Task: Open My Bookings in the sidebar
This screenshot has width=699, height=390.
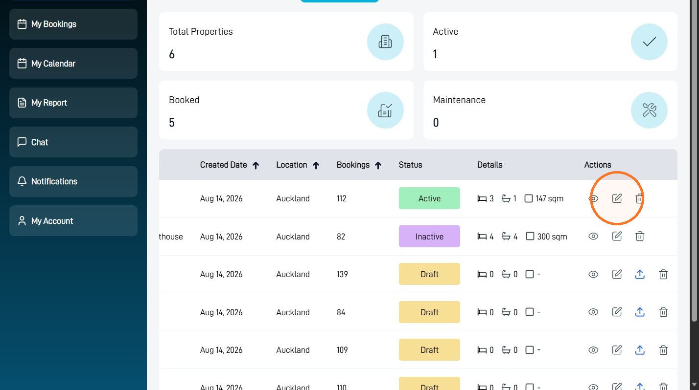Action: coord(73,24)
